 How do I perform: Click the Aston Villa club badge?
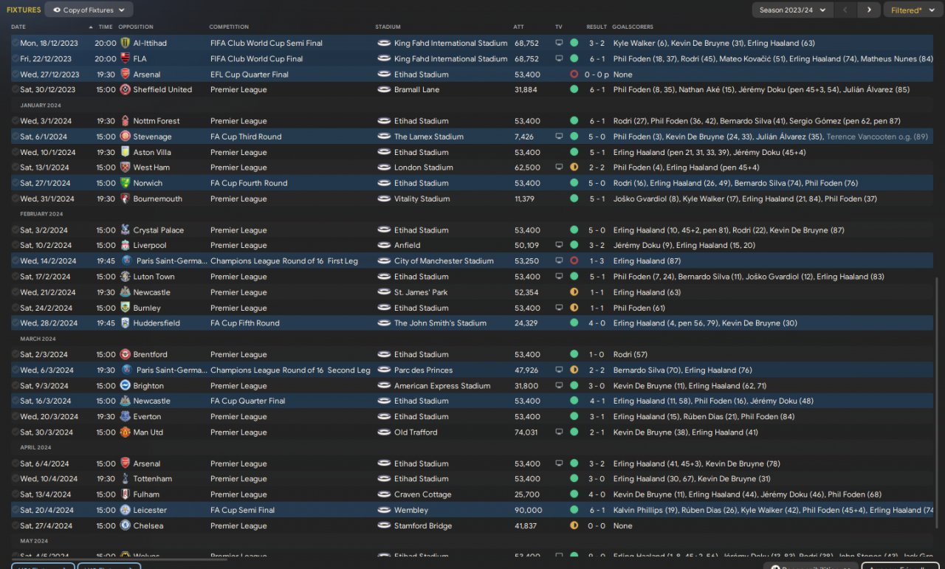click(x=125, y=152)
